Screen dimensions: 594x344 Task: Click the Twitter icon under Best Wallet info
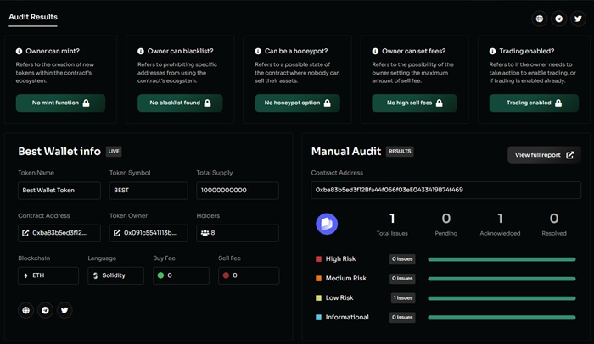[x=64, y=310]
